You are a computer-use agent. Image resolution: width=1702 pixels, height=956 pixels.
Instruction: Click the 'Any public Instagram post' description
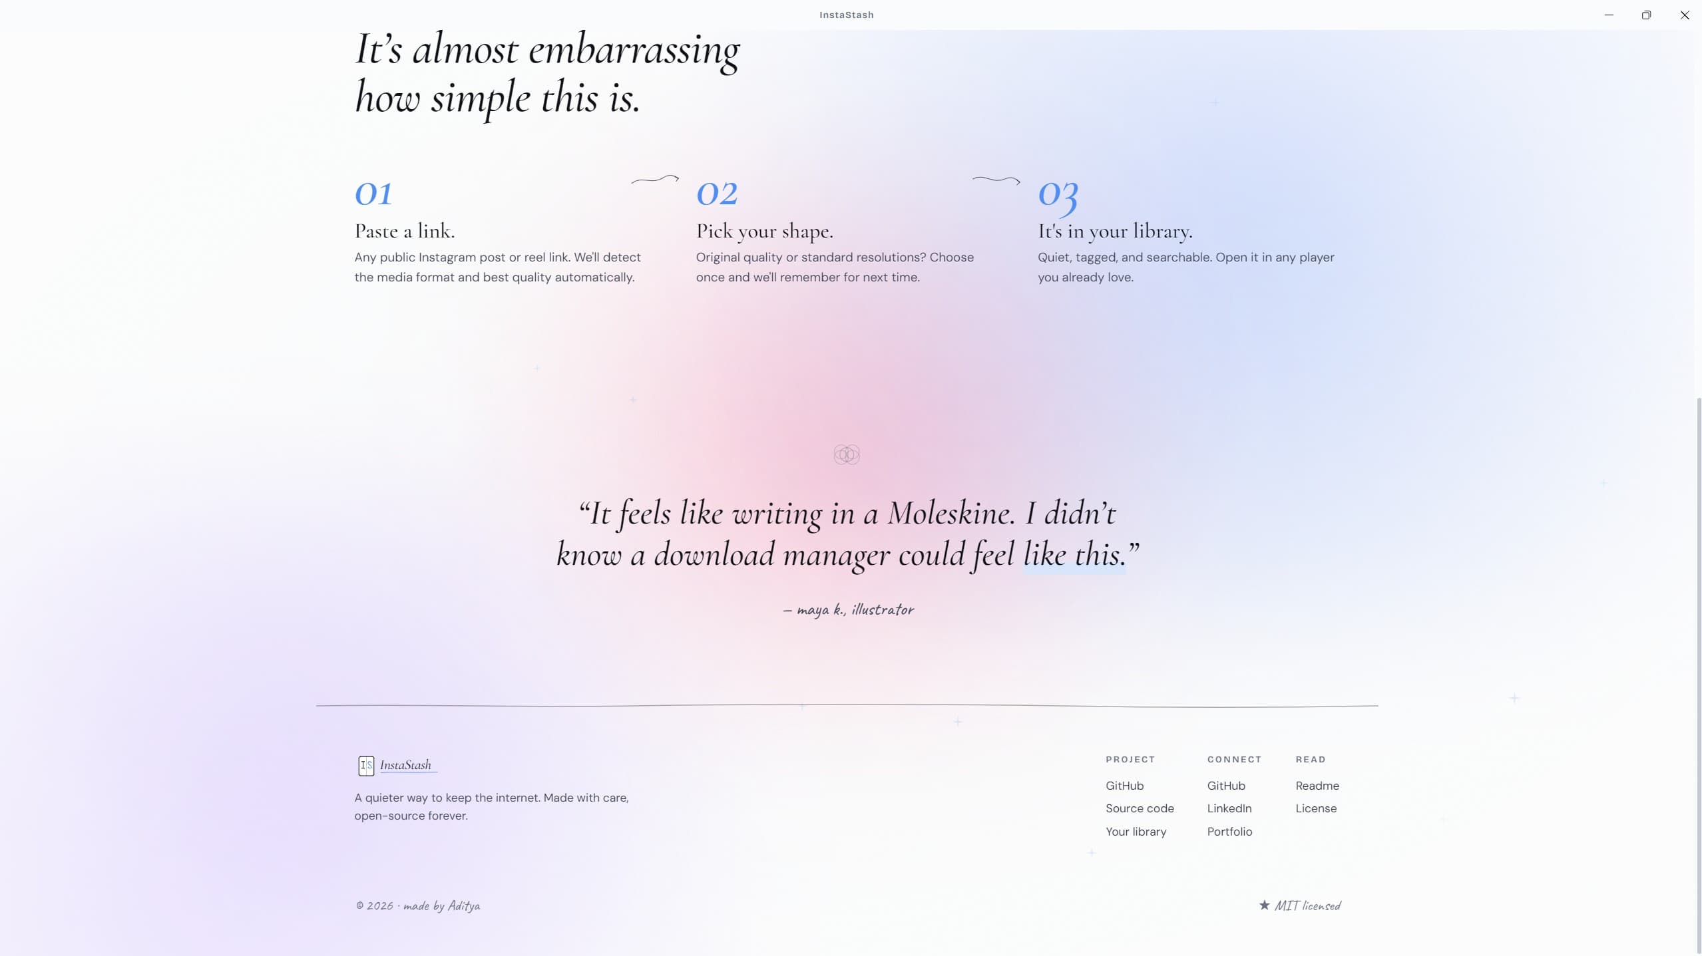(497, 267)
